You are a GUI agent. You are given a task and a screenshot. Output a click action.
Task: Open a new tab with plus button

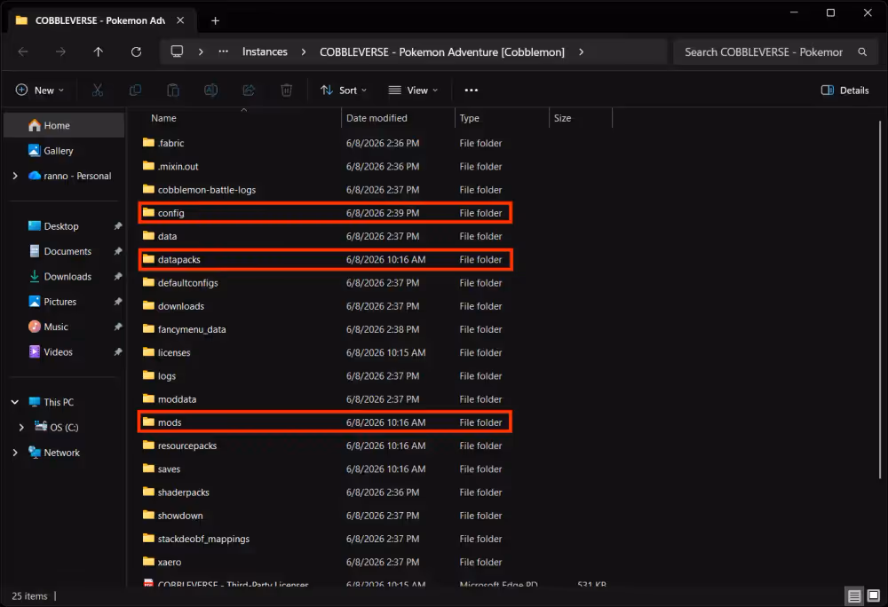tap(215, 21)
